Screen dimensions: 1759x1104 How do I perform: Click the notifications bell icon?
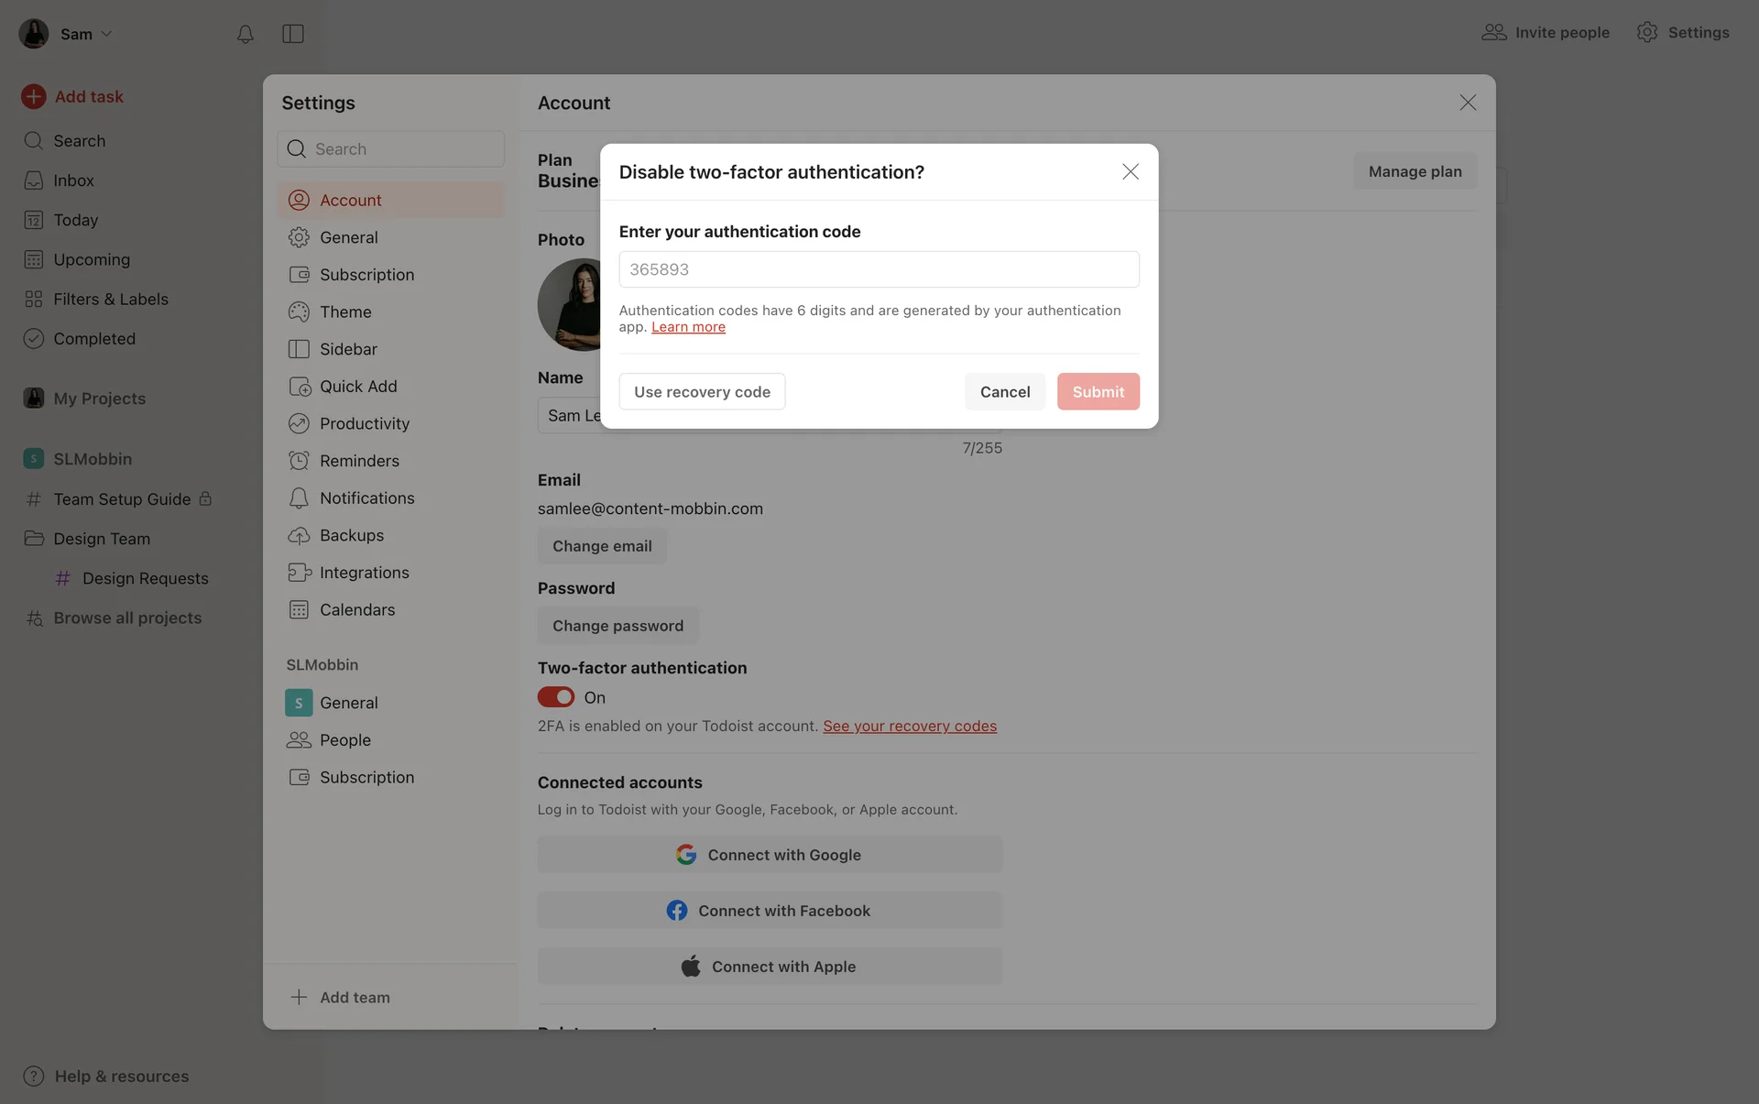(x=245, y=34)
